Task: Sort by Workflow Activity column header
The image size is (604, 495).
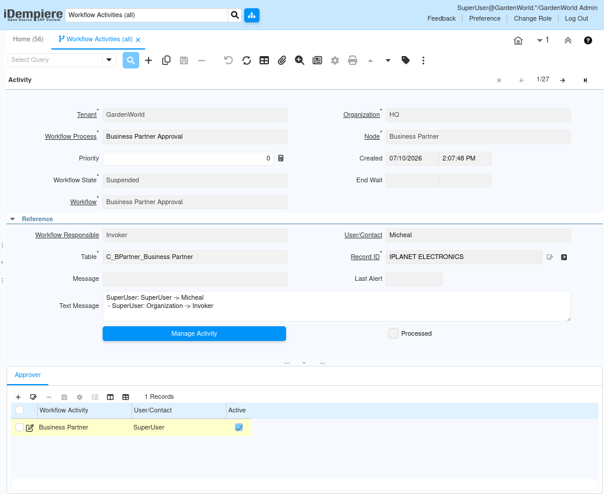Action: tap(84, 411)
